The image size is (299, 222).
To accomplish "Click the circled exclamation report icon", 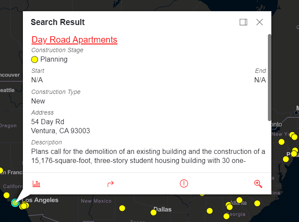I will 184,184.
